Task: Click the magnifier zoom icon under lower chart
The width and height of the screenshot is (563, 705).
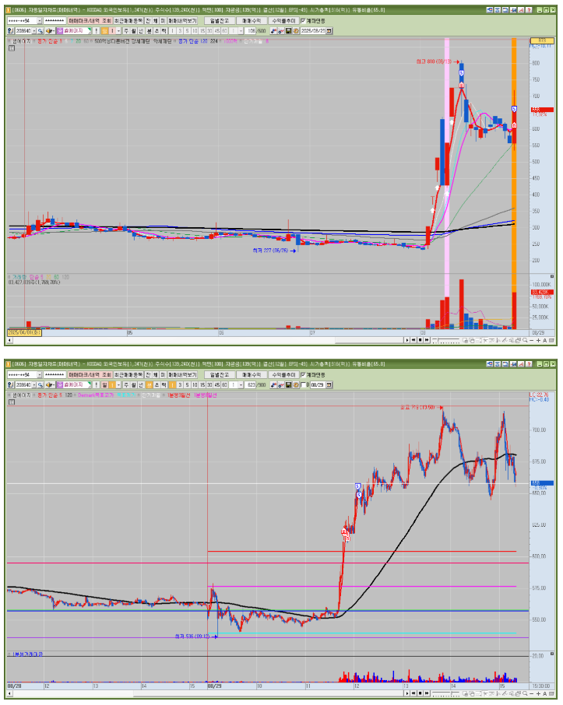Action: tap(525, 694)
